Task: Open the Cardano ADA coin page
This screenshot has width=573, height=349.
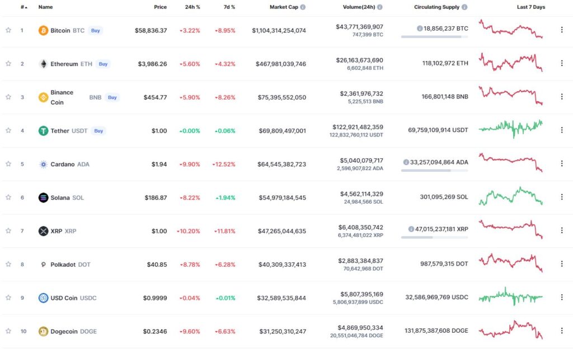Action: (70, 164)
